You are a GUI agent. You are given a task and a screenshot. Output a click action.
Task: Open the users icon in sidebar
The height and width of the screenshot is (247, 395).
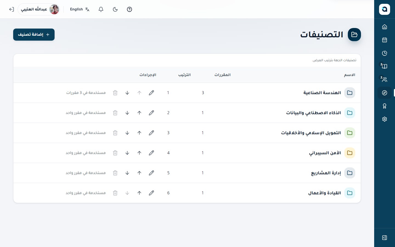click(x=385, y=80)
